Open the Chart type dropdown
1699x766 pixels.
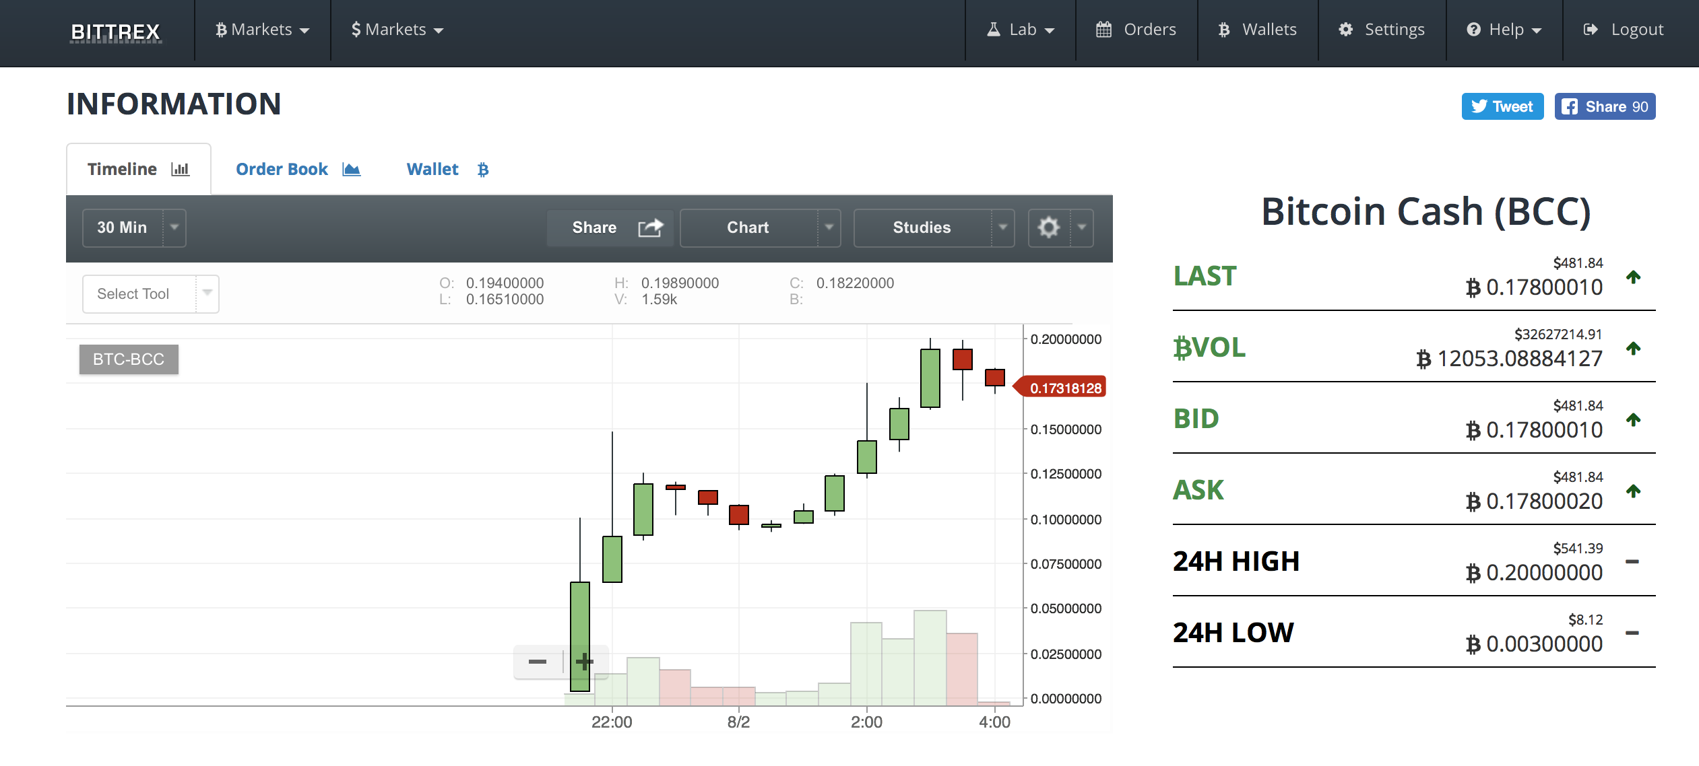[x=761, y=228]
